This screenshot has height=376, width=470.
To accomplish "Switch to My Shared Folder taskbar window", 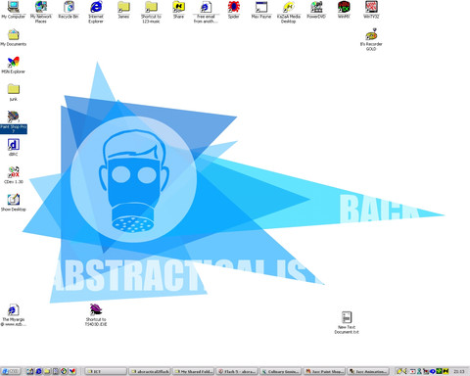I will [x=193, y=371].
